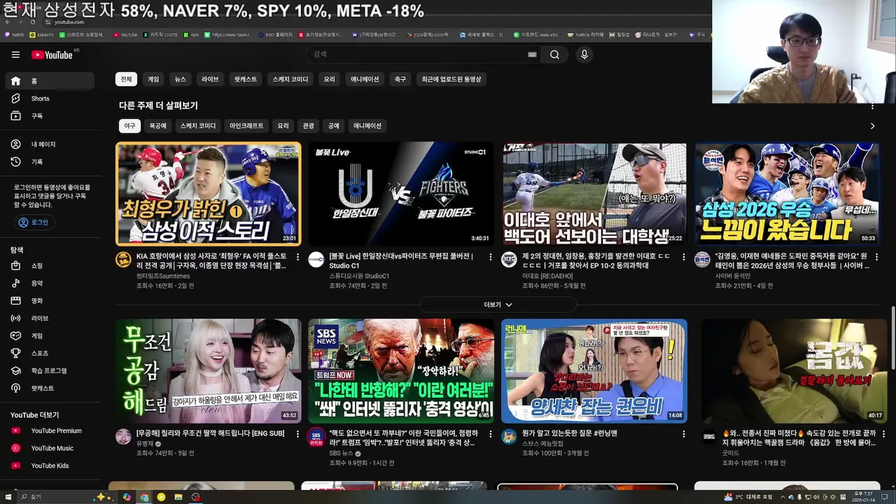Image resolution: width=896 pixels, height=504 pixels.
Task: Select the 게임 chip in top filter row
Action: (153, 80)
